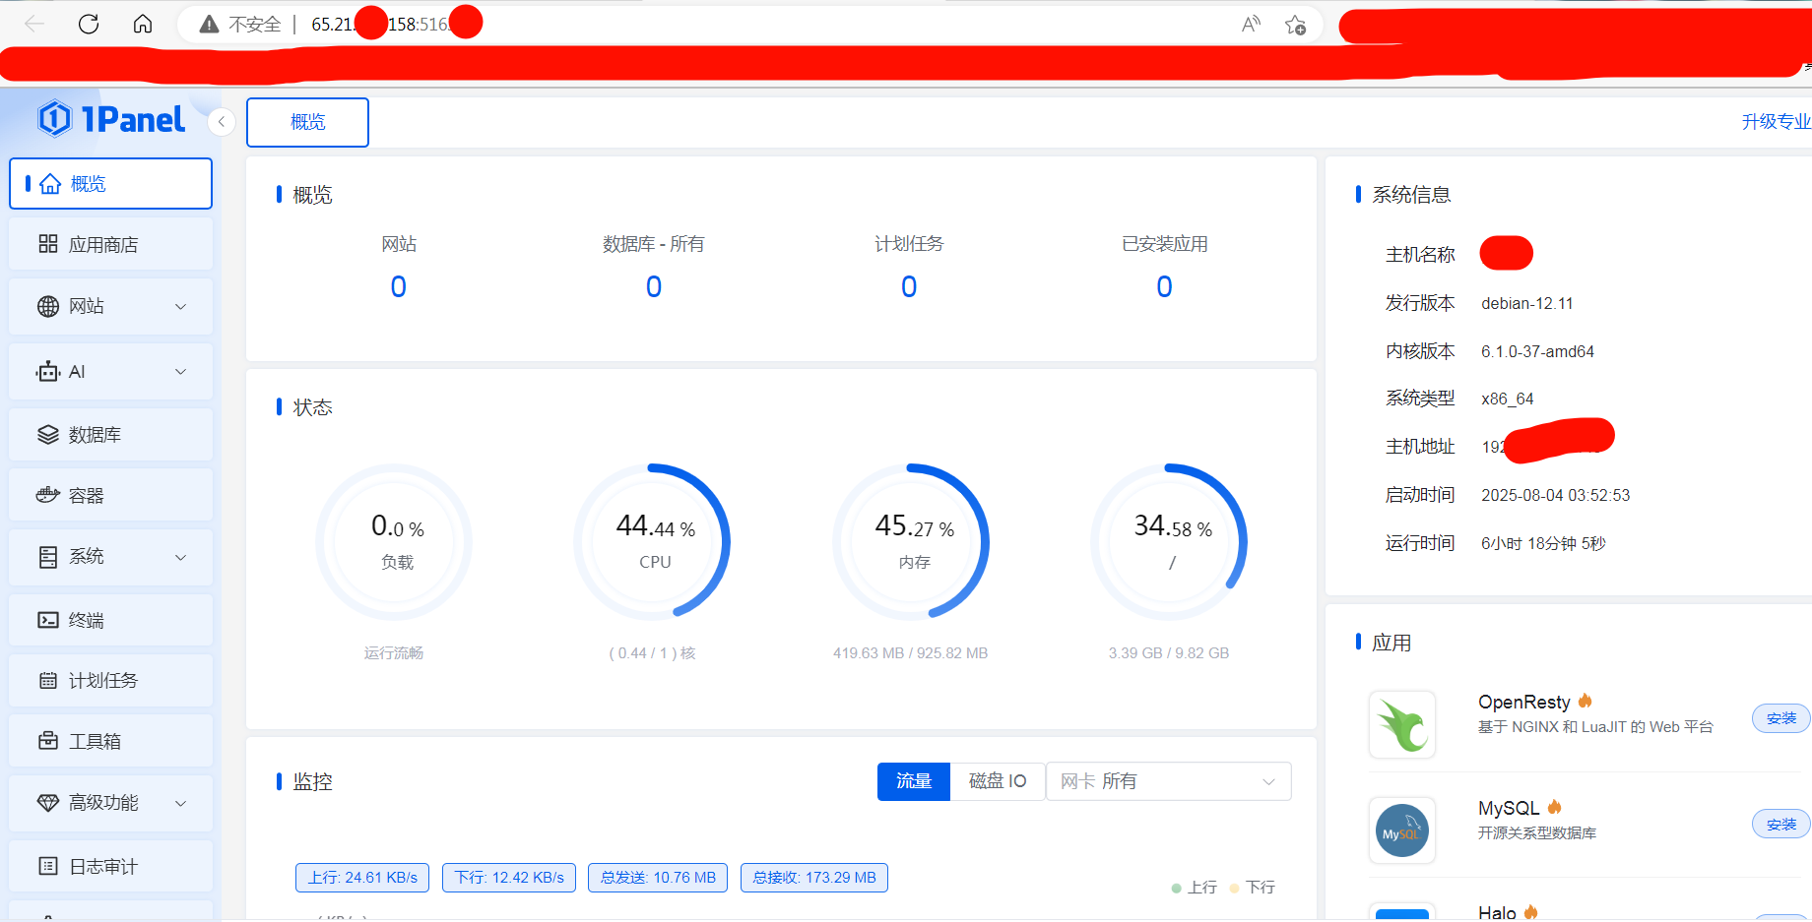1812x922 pixels.
Task: Switch monitor to 流量 tab
Action: click(914, 781)
